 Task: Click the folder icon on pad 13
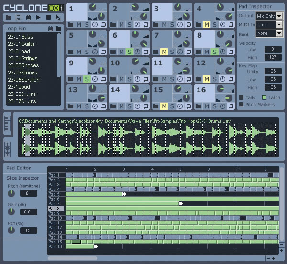(x=71, y=106)
